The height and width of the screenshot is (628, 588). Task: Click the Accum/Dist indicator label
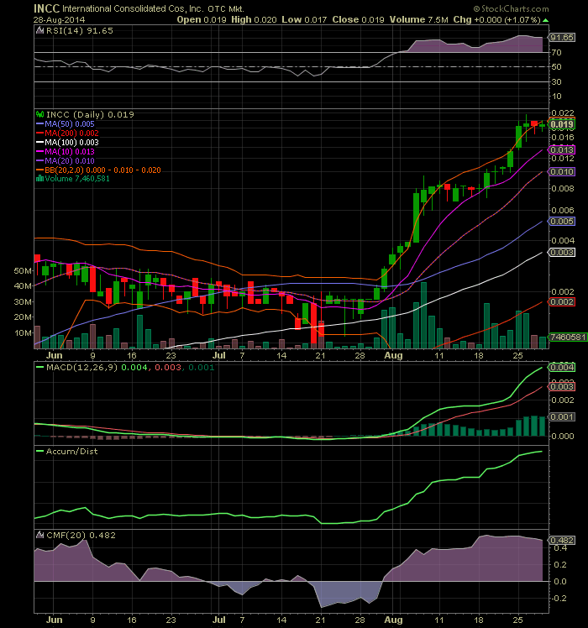71,451
